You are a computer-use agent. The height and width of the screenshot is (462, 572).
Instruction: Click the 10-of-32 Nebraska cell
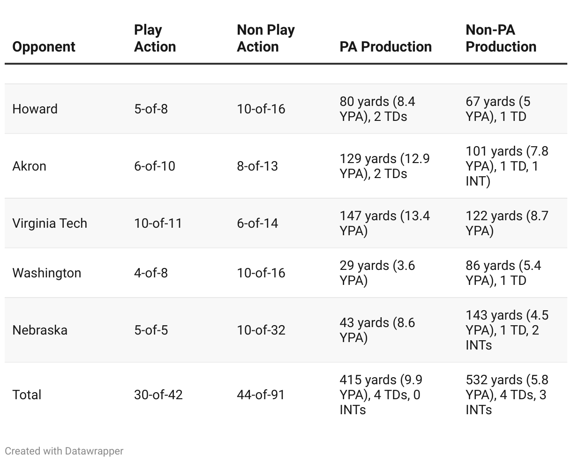(x=261, y=330)
